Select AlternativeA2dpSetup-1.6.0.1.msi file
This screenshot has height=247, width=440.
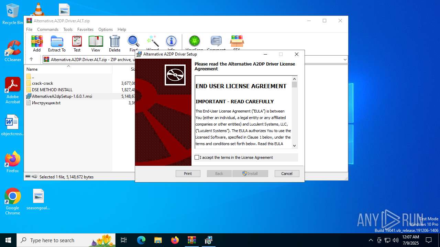click(80, 96)
